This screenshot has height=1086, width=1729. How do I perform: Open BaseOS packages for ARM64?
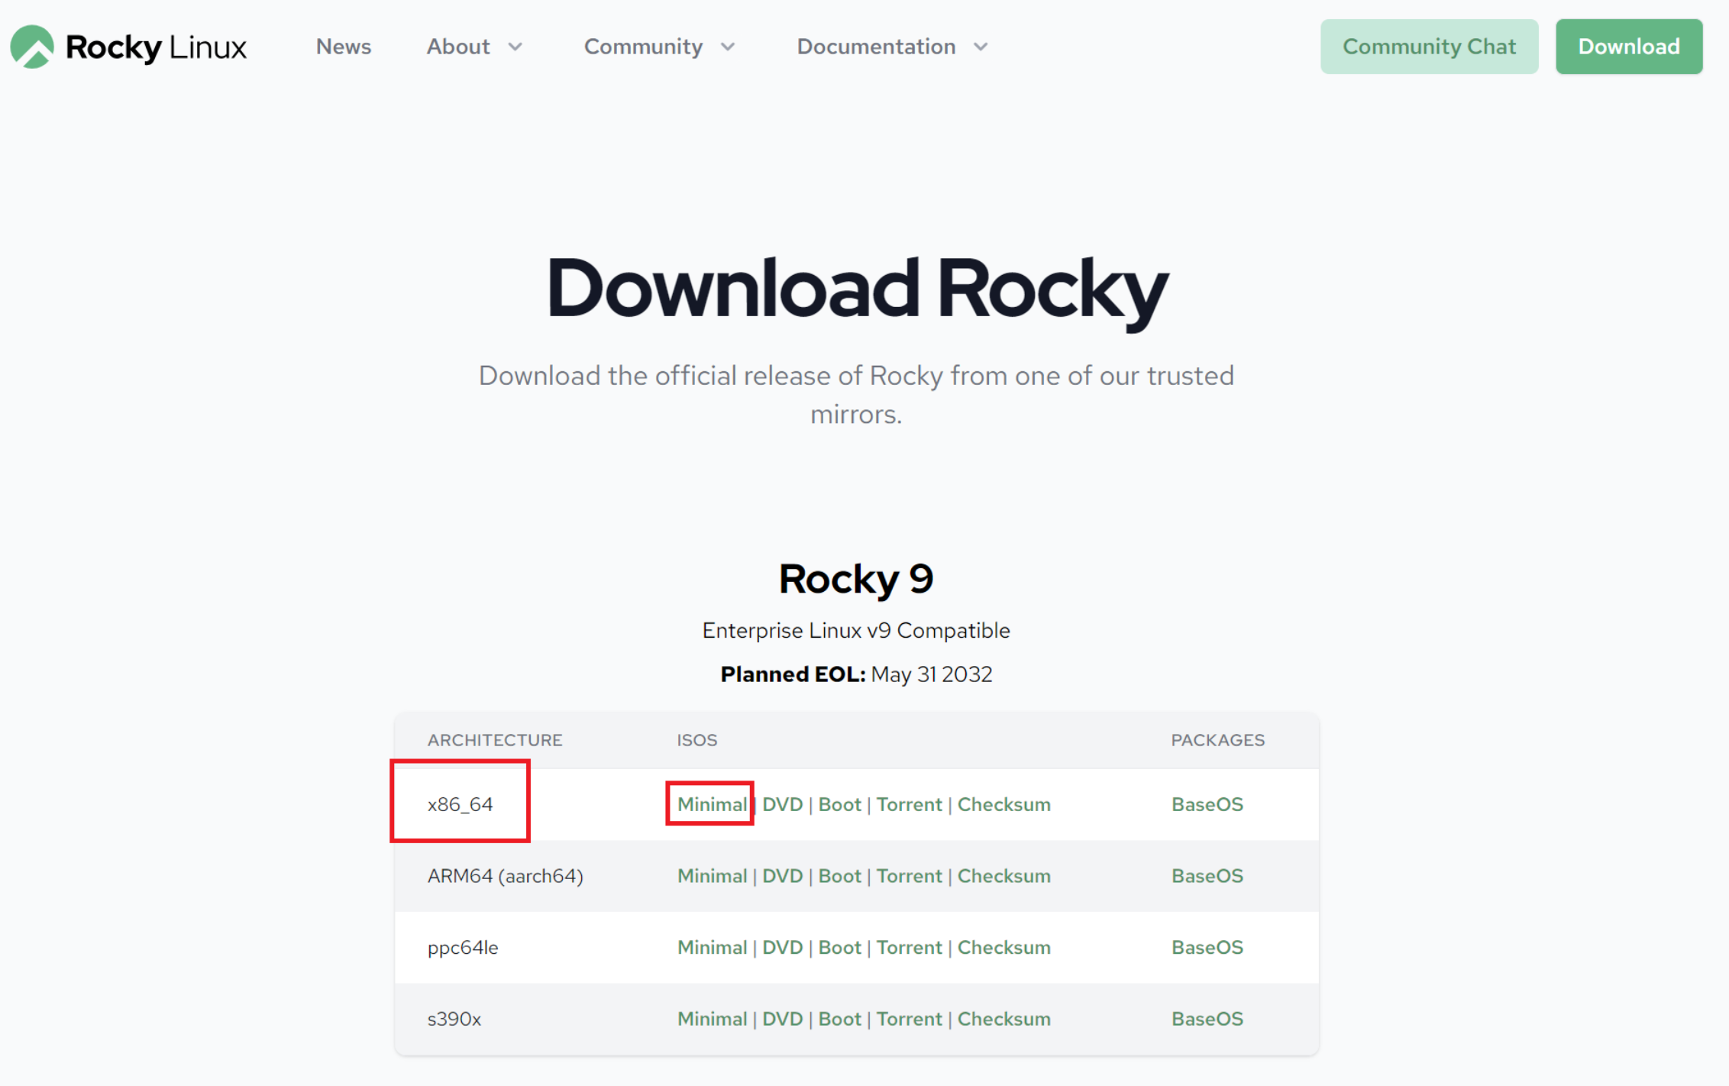(1207, 876)
